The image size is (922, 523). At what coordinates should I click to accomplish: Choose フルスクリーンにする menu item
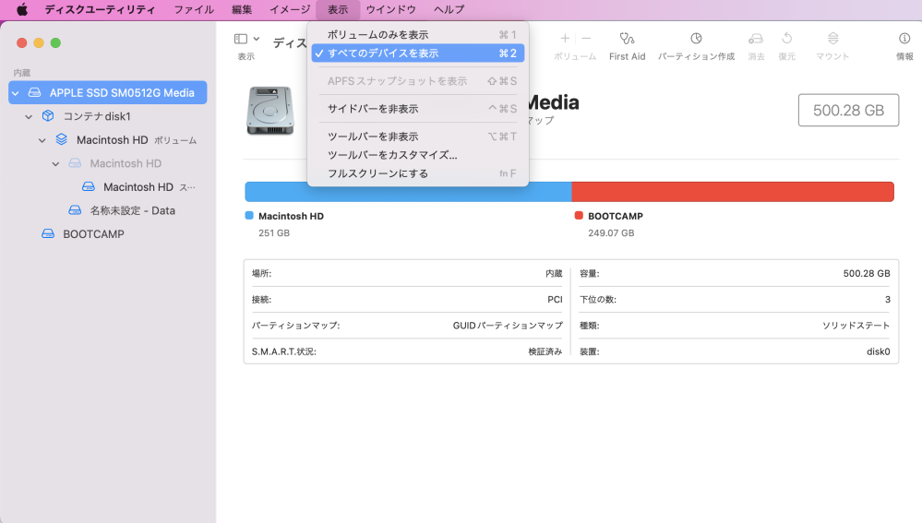tap(417, 173)
